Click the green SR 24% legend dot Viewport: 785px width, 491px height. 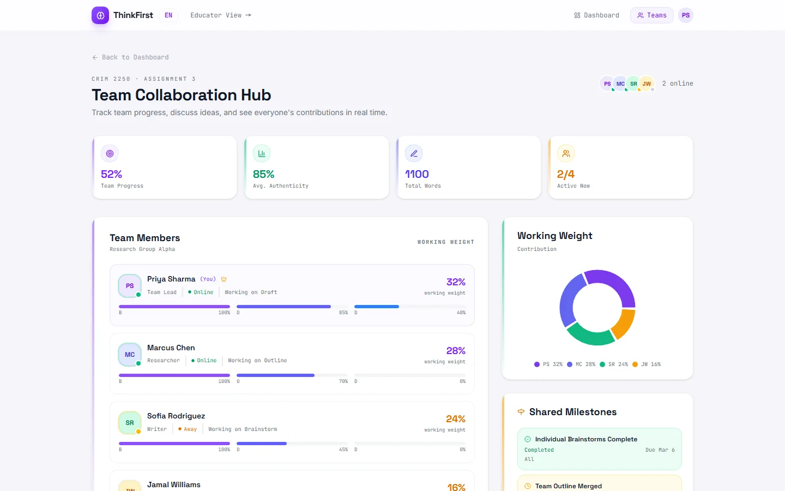(602, 364)
